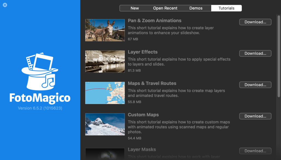Click the Layer Masks thumbnail at the bottom

(x=105, y=154)
